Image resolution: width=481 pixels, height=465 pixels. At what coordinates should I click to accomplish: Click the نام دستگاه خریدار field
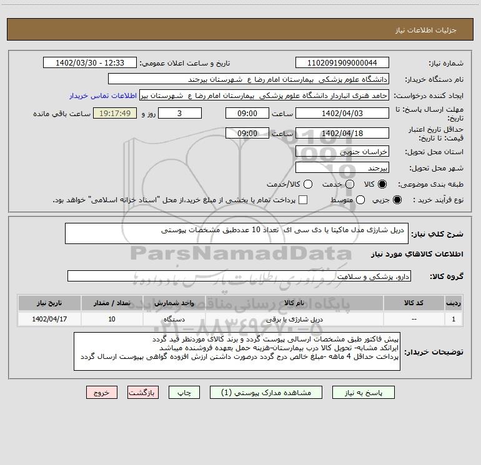(249, 79)
